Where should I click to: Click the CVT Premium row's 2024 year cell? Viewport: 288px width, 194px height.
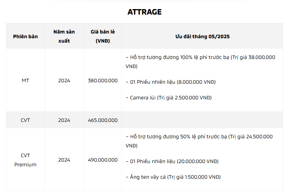point(64,160)
